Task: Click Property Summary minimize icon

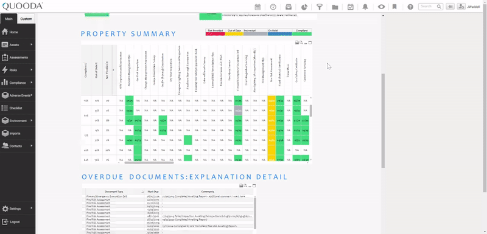Action: pyautogui.click(x=306, y=43)
